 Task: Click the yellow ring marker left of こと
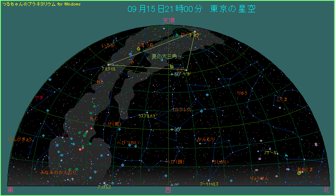(x=172, y=67)
